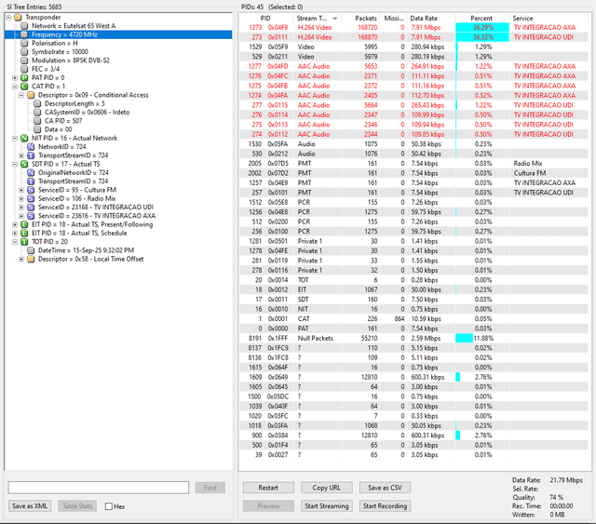Click the OriginalNetworkID blue icon
The width and height of the screenshot is (596, 524).
coord(31,172)
